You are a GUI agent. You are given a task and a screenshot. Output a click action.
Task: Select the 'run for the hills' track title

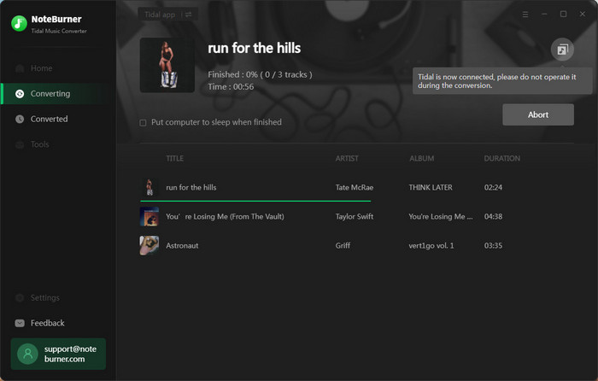[191, 187]
